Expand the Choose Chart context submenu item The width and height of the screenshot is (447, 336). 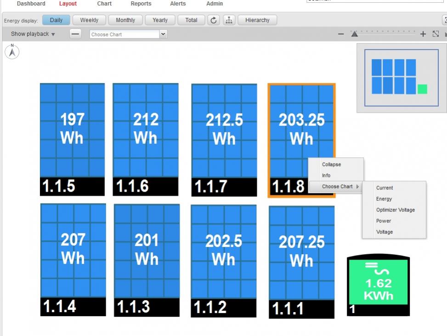click(x=338, y=187)
